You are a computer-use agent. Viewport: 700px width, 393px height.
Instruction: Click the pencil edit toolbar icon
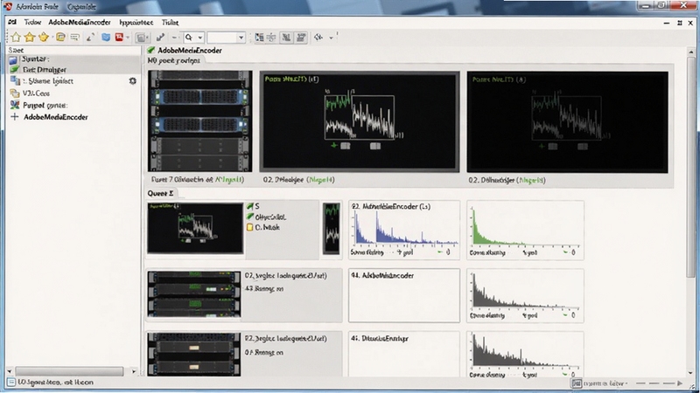click(x=90, y=38)
